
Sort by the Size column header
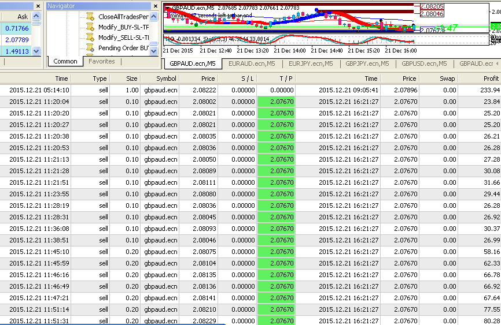click(125, 79)
